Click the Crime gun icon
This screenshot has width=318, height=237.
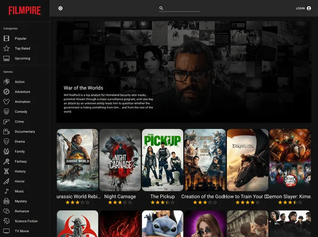(x=6, y=121)
